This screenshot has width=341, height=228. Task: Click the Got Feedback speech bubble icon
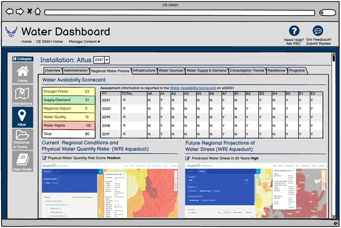318,31
